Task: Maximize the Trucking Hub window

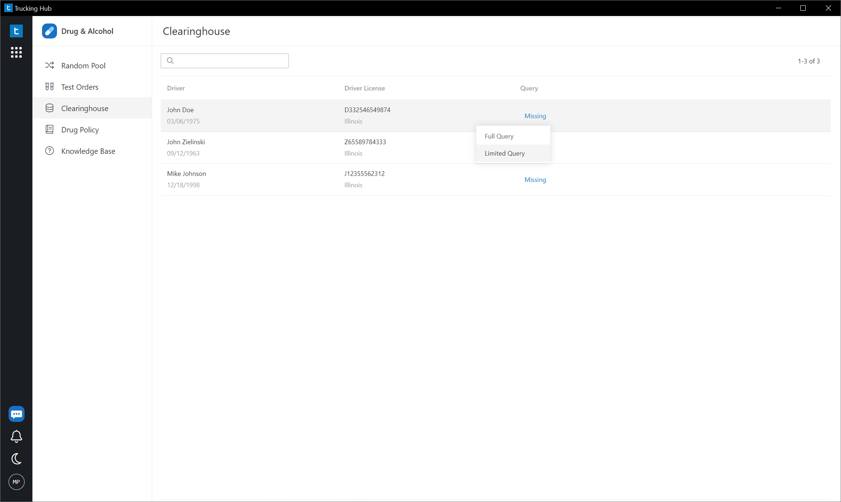Action: tap(803, 8)
